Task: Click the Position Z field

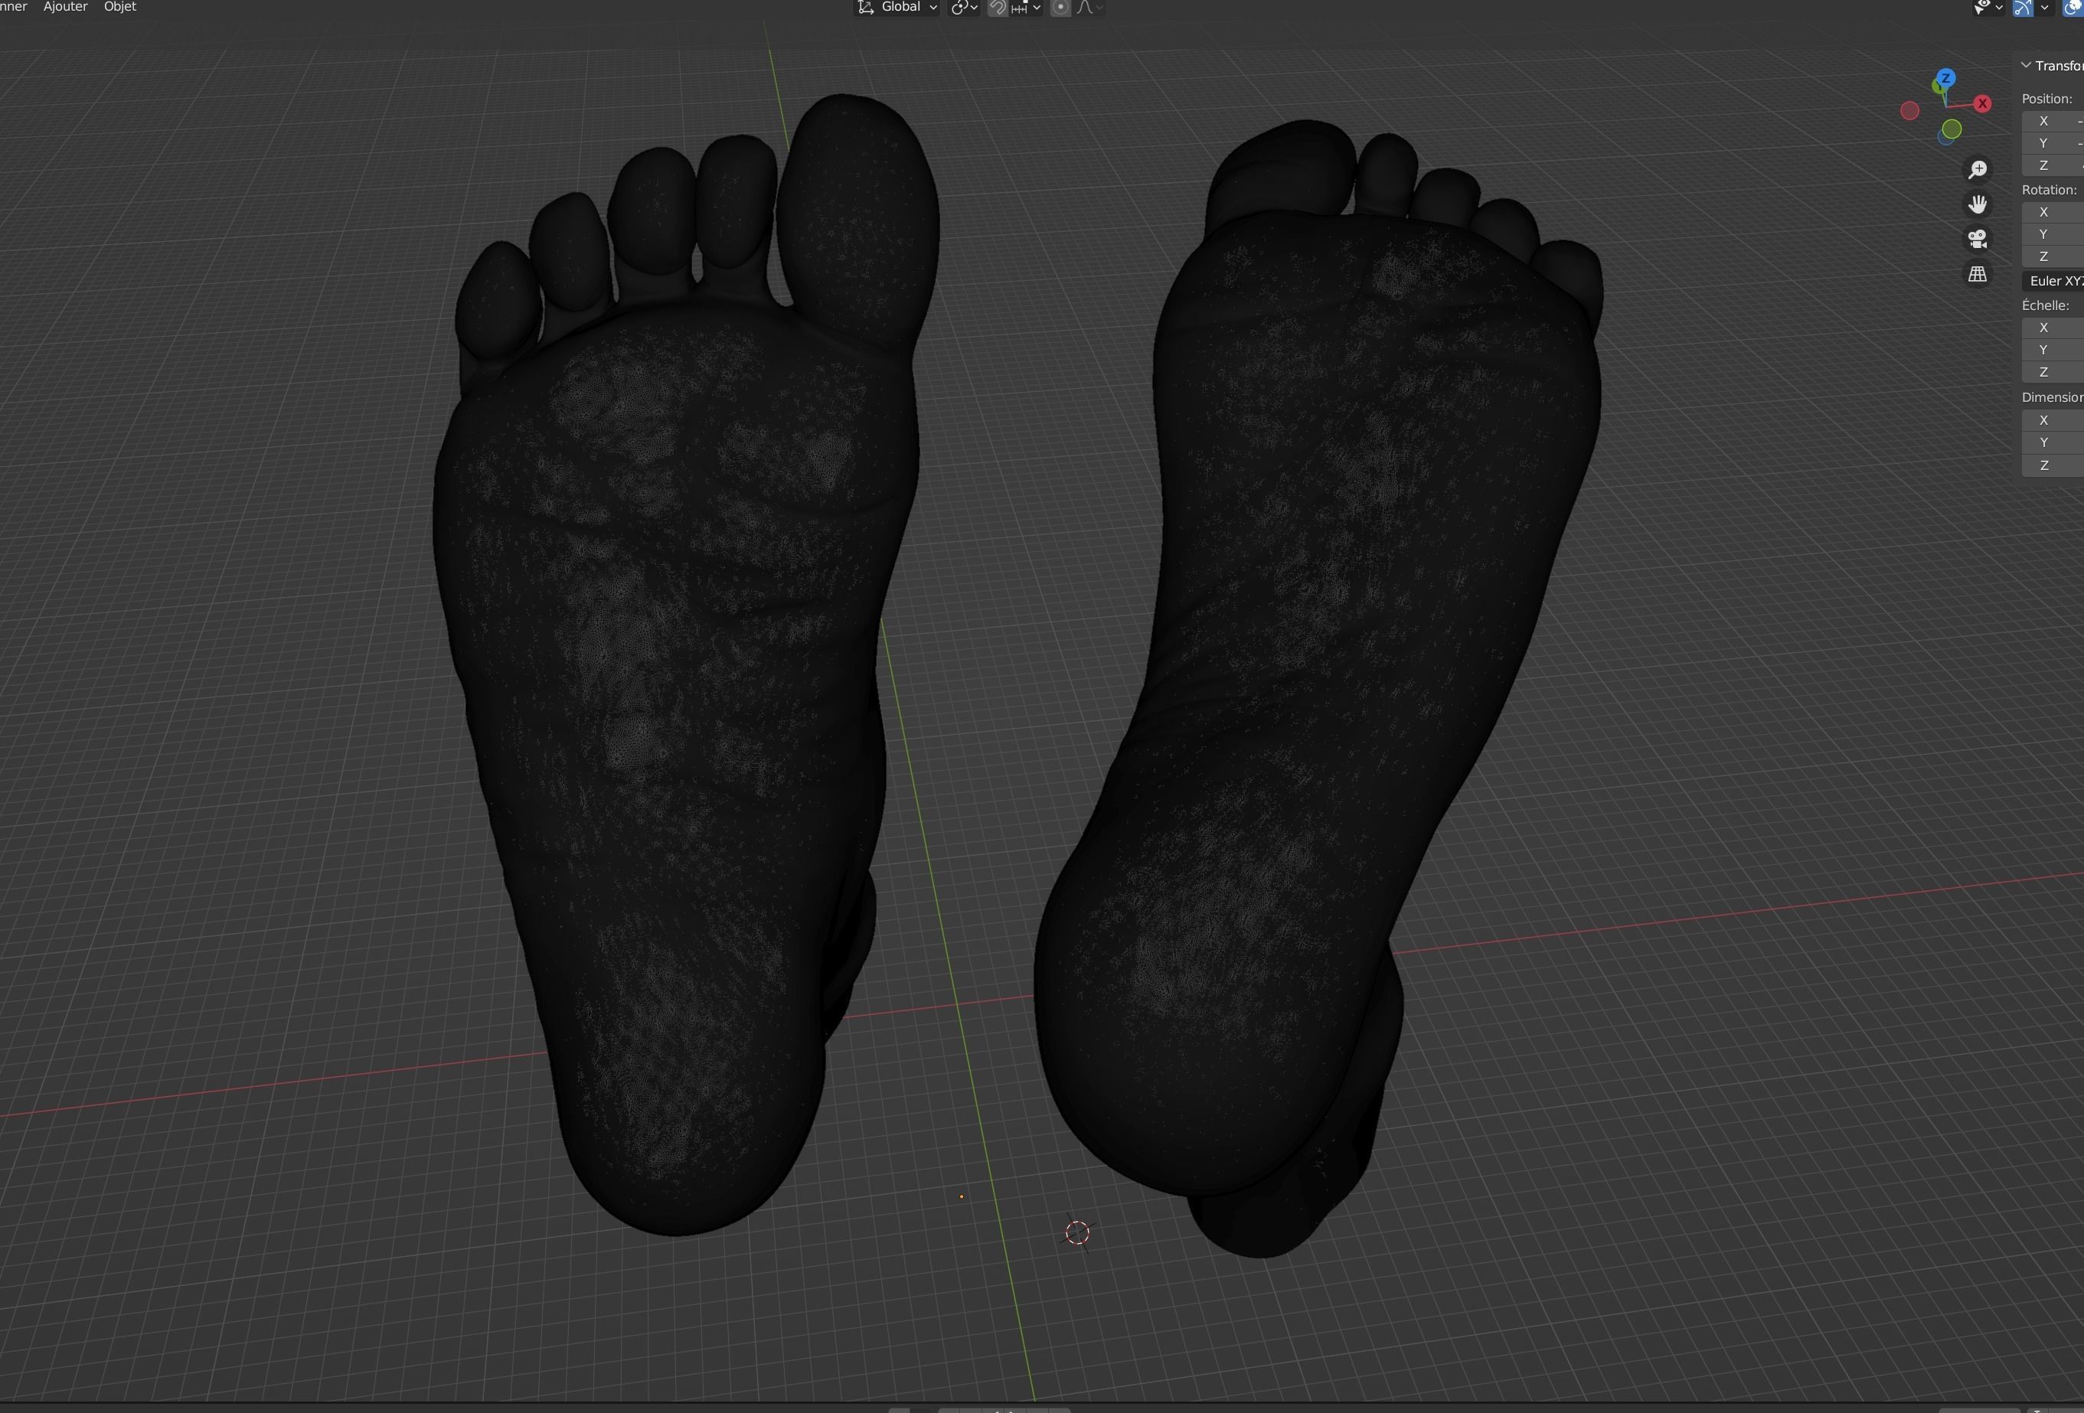Action: click(2053, 166)
